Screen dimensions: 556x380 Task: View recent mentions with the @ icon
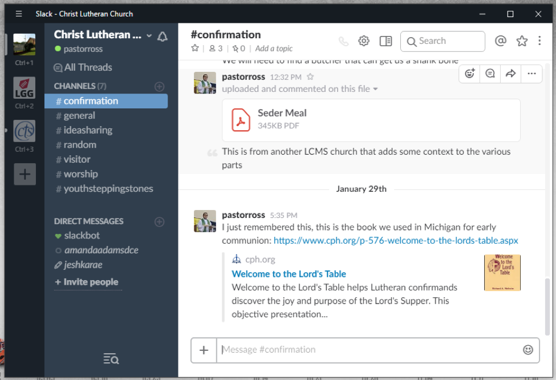pos(501,41)
